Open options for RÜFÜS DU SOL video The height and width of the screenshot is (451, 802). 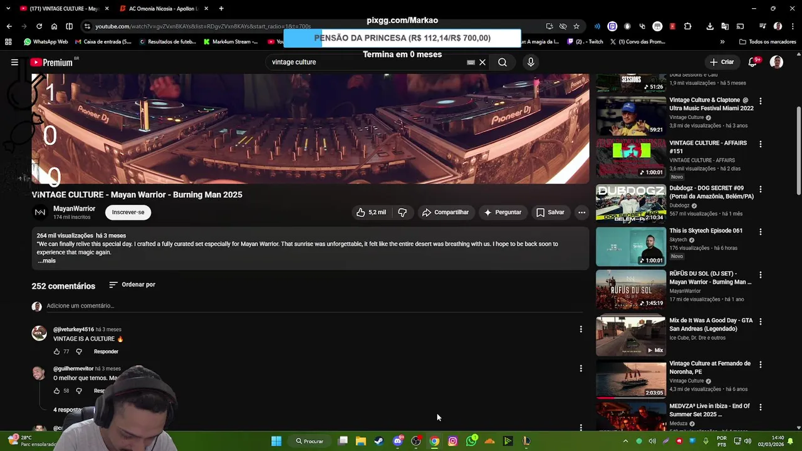point(761,275)
